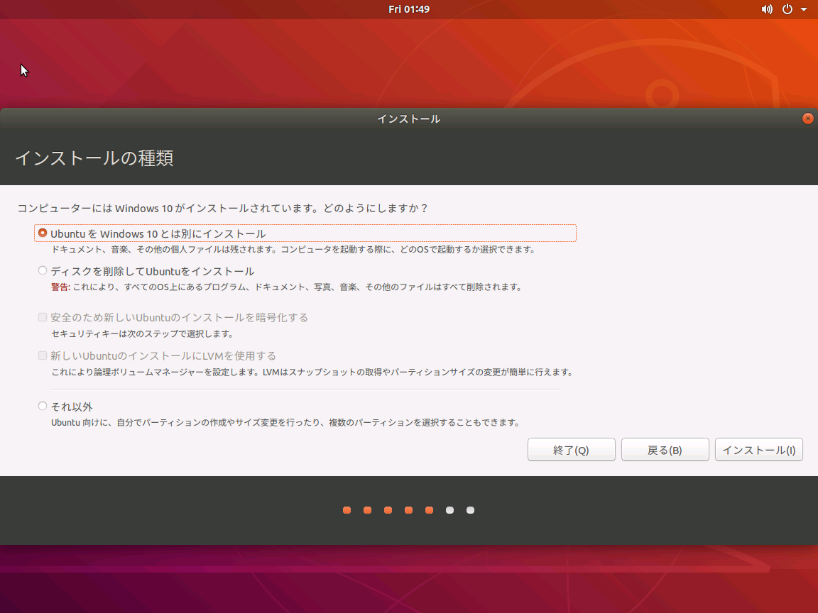Click the 終了(Q) quit button

click(x=571, y=450)
